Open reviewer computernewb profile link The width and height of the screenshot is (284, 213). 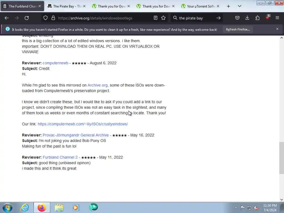(x=55, y=63)
